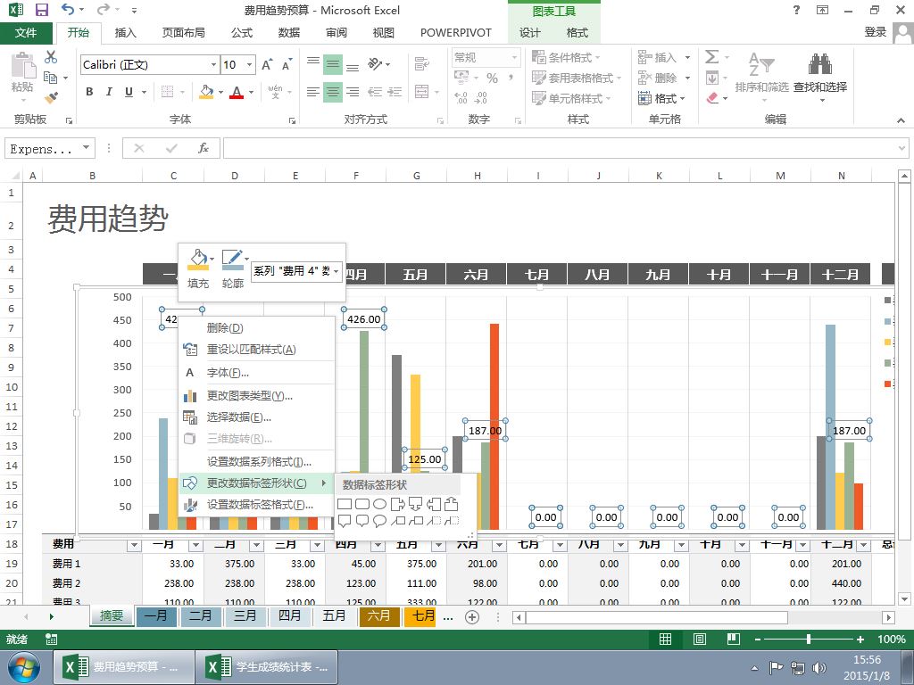Toggle center horizontal alignment
Image resolution: width=914 pixels, height=685 pixels.
333,92
